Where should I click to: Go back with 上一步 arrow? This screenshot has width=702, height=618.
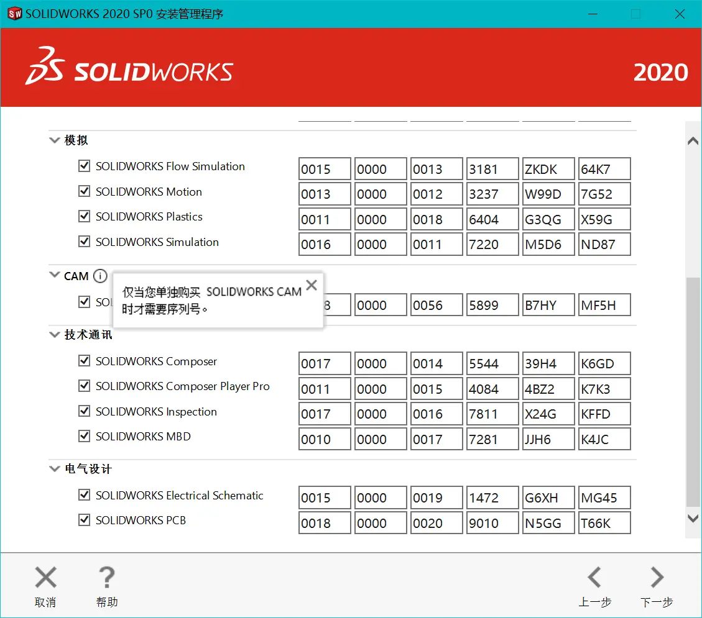point(594,577)
